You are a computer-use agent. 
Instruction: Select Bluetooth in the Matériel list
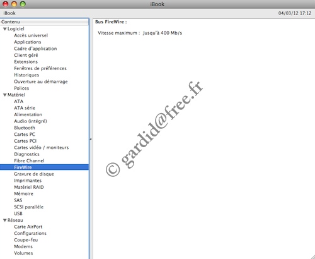click(x=25, y=128)
